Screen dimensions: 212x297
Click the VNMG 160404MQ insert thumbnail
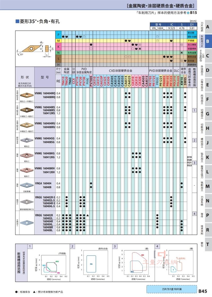tap(27, 95)
